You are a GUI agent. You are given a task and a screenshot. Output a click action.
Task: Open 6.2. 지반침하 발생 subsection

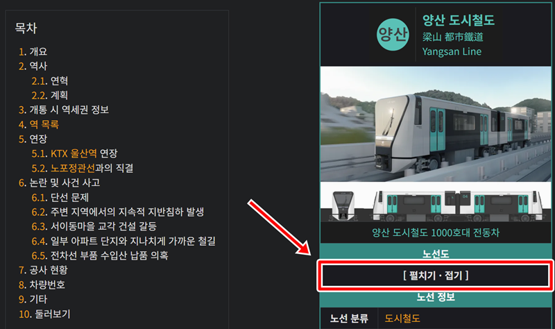tap(117, 212)
